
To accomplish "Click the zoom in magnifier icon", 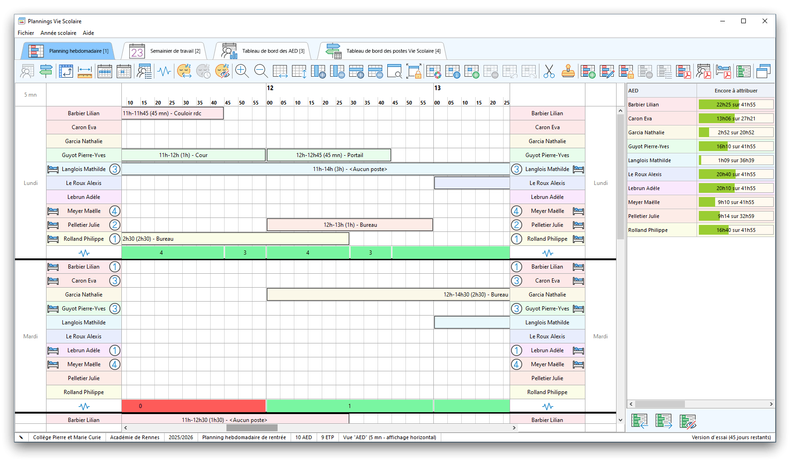I will point(242,71).
